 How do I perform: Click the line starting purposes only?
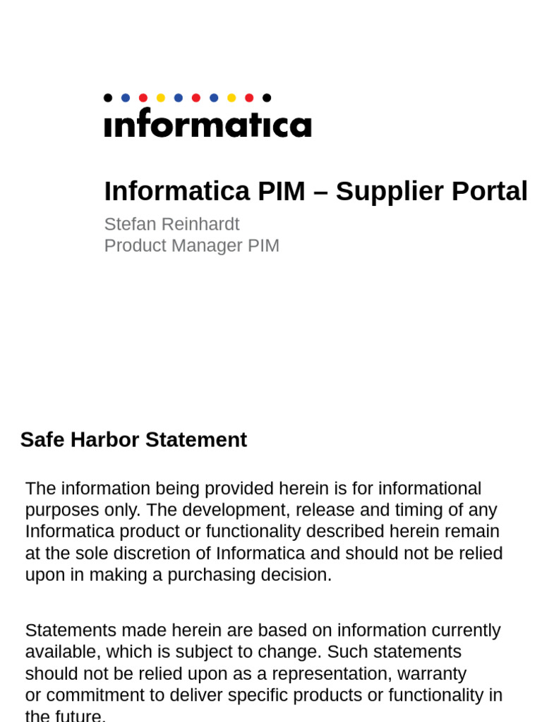point(261,510)
